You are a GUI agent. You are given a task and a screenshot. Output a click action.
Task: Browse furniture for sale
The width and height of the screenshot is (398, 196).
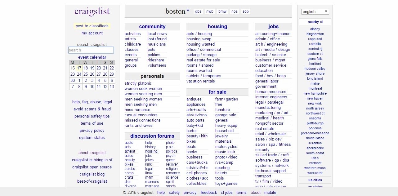[223, 110]
